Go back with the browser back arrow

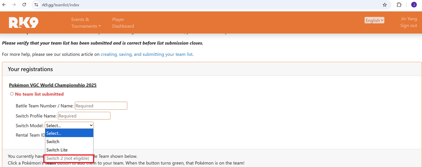pyautogui.click(x=5, y=5)
